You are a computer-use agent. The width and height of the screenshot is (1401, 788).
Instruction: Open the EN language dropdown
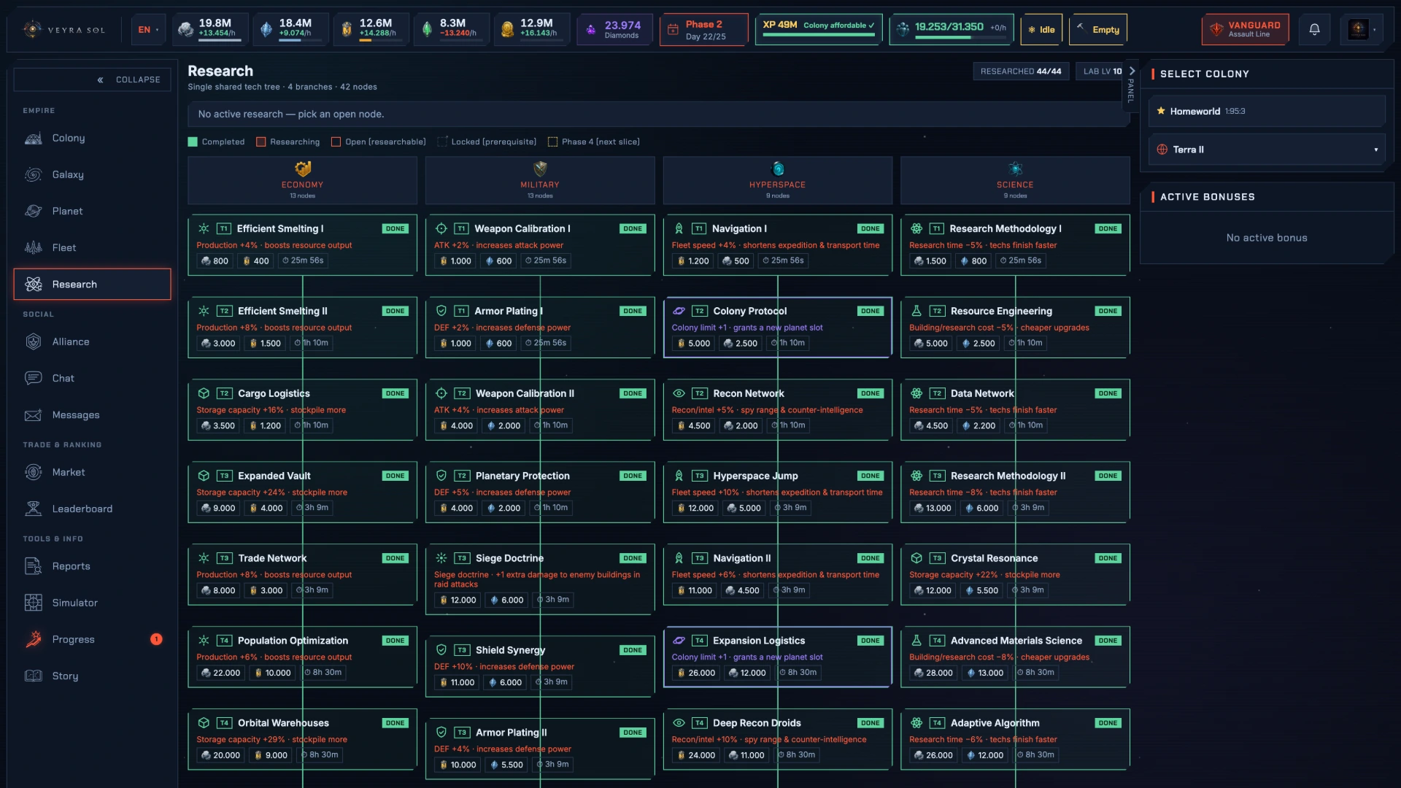(149, 30)
